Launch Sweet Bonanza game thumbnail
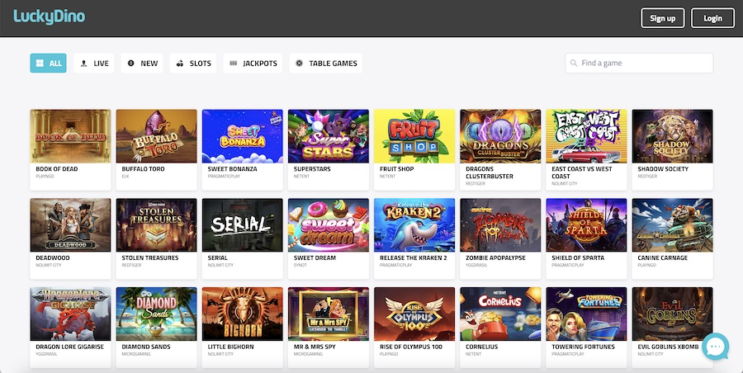 pos(242,136)
